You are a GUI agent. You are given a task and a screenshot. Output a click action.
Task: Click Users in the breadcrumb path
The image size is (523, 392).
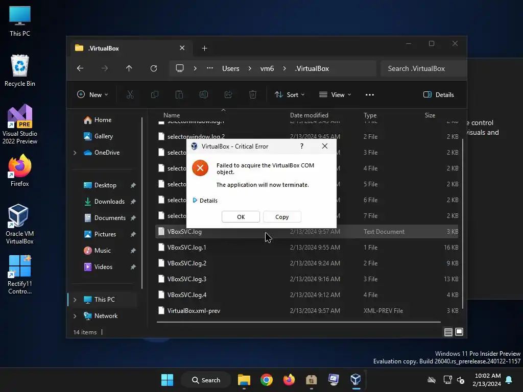pos(231,68)
